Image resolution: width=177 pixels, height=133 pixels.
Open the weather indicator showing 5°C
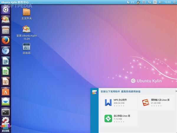click(x=131, y=2)
